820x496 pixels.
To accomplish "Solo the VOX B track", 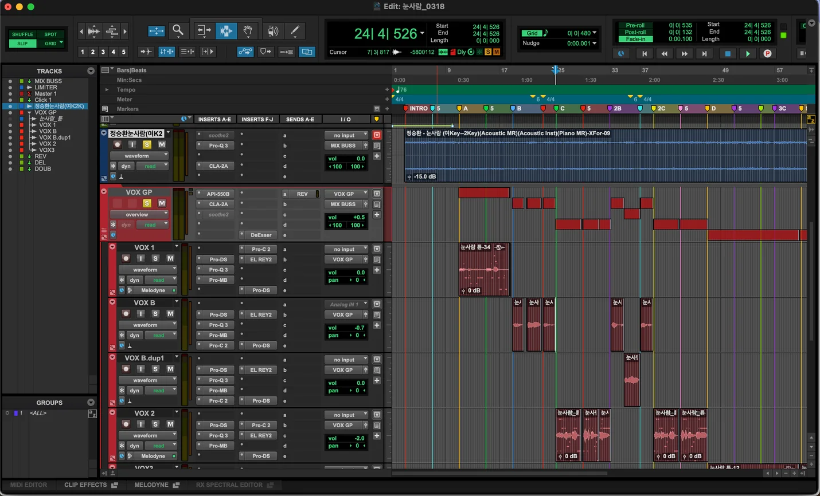I will 155,313.
